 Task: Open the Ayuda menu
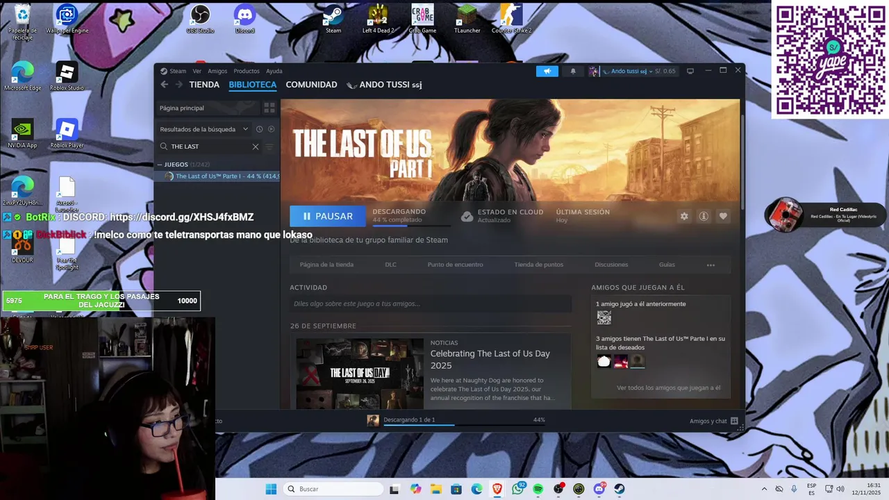click(x=274, y=71)
